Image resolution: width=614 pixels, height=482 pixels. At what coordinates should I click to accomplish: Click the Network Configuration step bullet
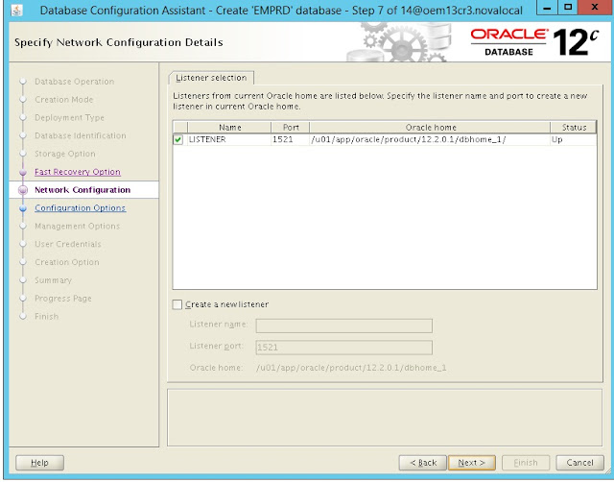(23, 190)
